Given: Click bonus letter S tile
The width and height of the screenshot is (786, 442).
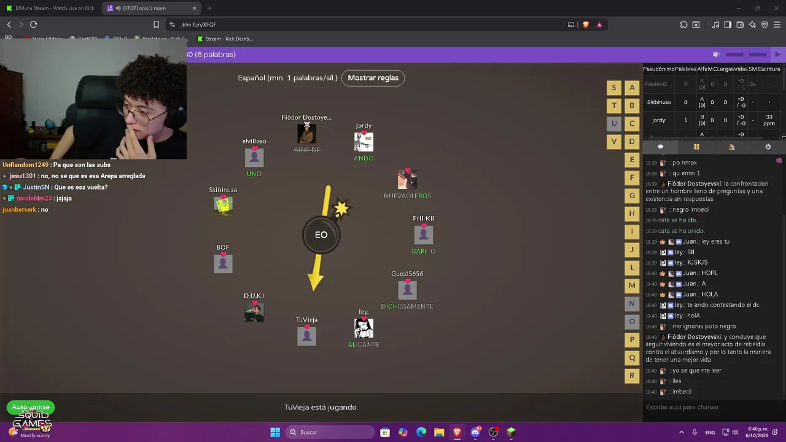Looking at the screenshot, I should click(x=613, y=87).
